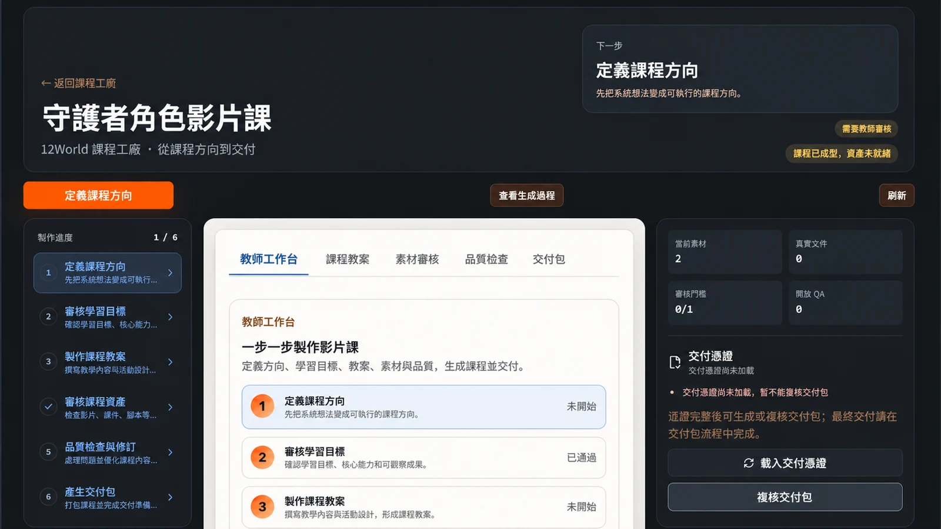Click 已通過 status on 審核學習目標 card
The height and width of the screenshot is (529, 941).
(581, 457)
